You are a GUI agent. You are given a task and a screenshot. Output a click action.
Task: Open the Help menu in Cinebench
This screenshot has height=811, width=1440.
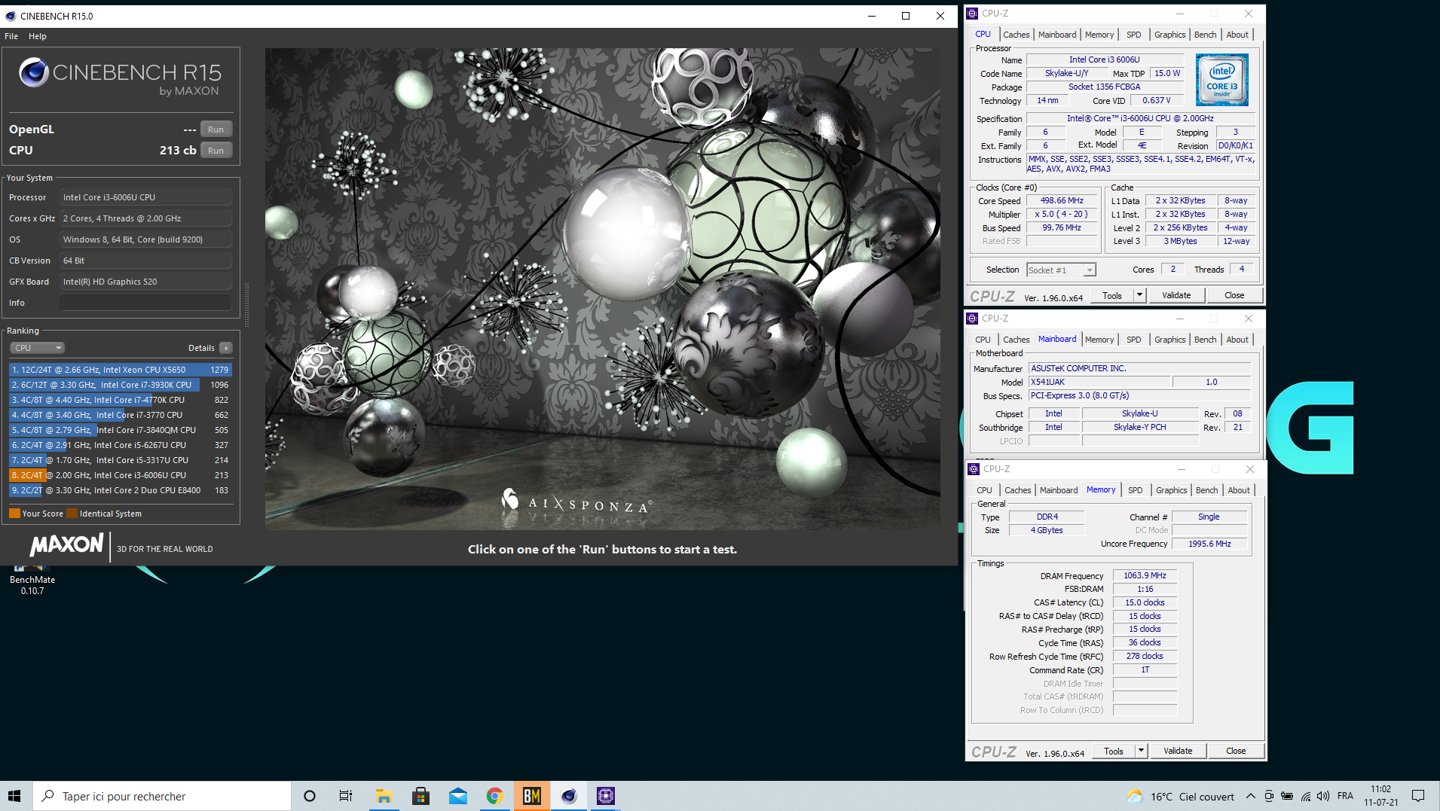click(38, 36)
